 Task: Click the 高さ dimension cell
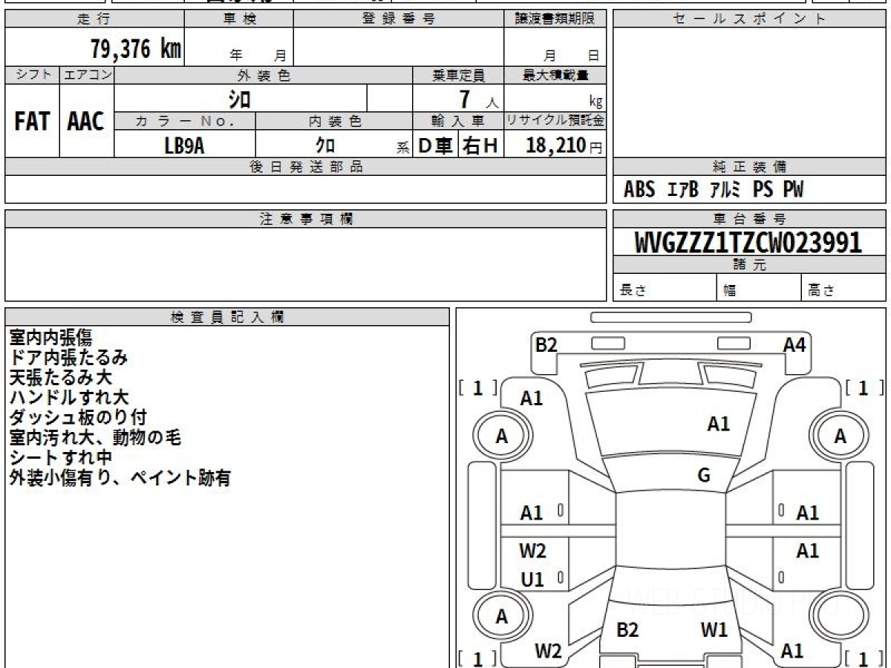click(843, 288)
